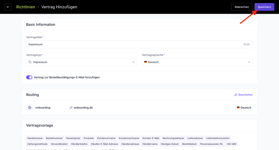The height and width of the screenshot is (150, 279).
Task: Go back using the arrow icon
Action: click(8, 7)
